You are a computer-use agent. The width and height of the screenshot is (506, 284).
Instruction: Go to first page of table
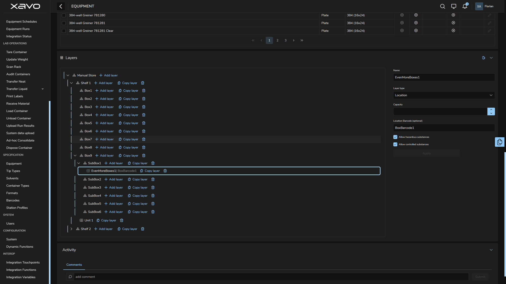[253, 40]
